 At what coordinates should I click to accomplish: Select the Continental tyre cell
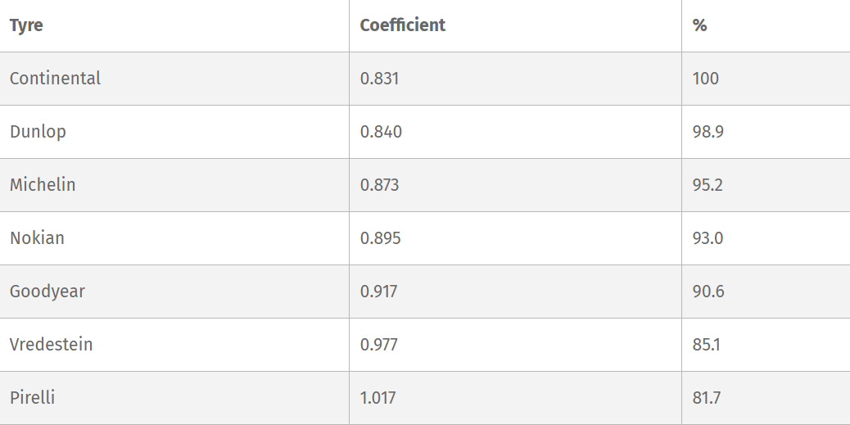[55, 79]
